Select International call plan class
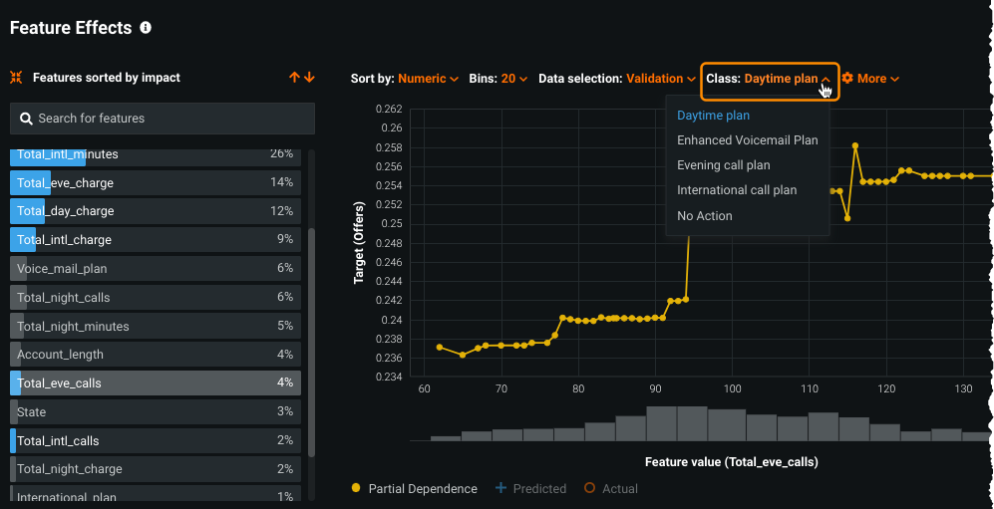The image size is (994, 509). click(737, 190)
